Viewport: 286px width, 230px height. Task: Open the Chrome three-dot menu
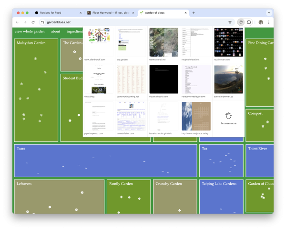coord(269,22)
